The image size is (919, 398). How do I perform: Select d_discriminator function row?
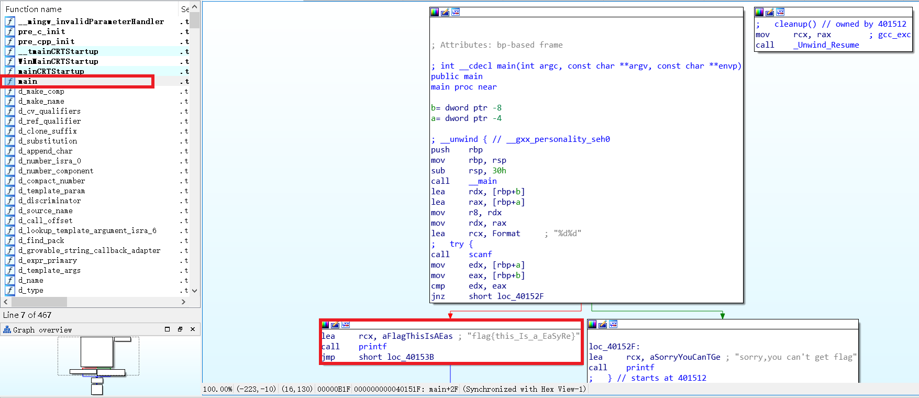click(97, 201)
